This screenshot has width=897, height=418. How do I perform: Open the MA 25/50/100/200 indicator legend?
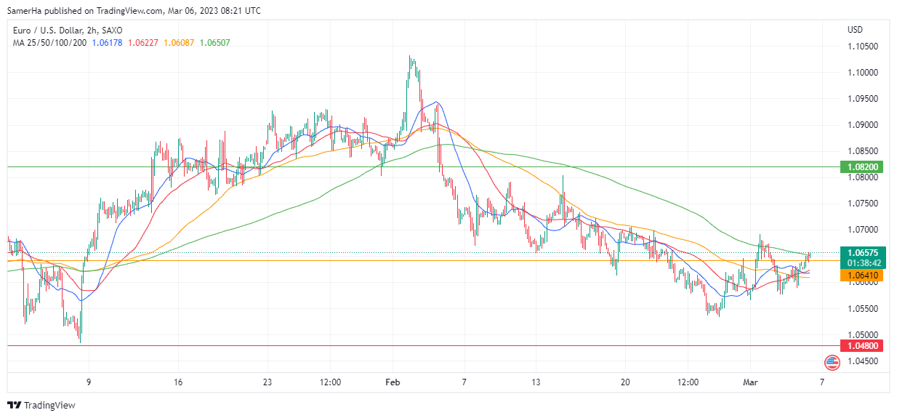click(x=49, y=43)
